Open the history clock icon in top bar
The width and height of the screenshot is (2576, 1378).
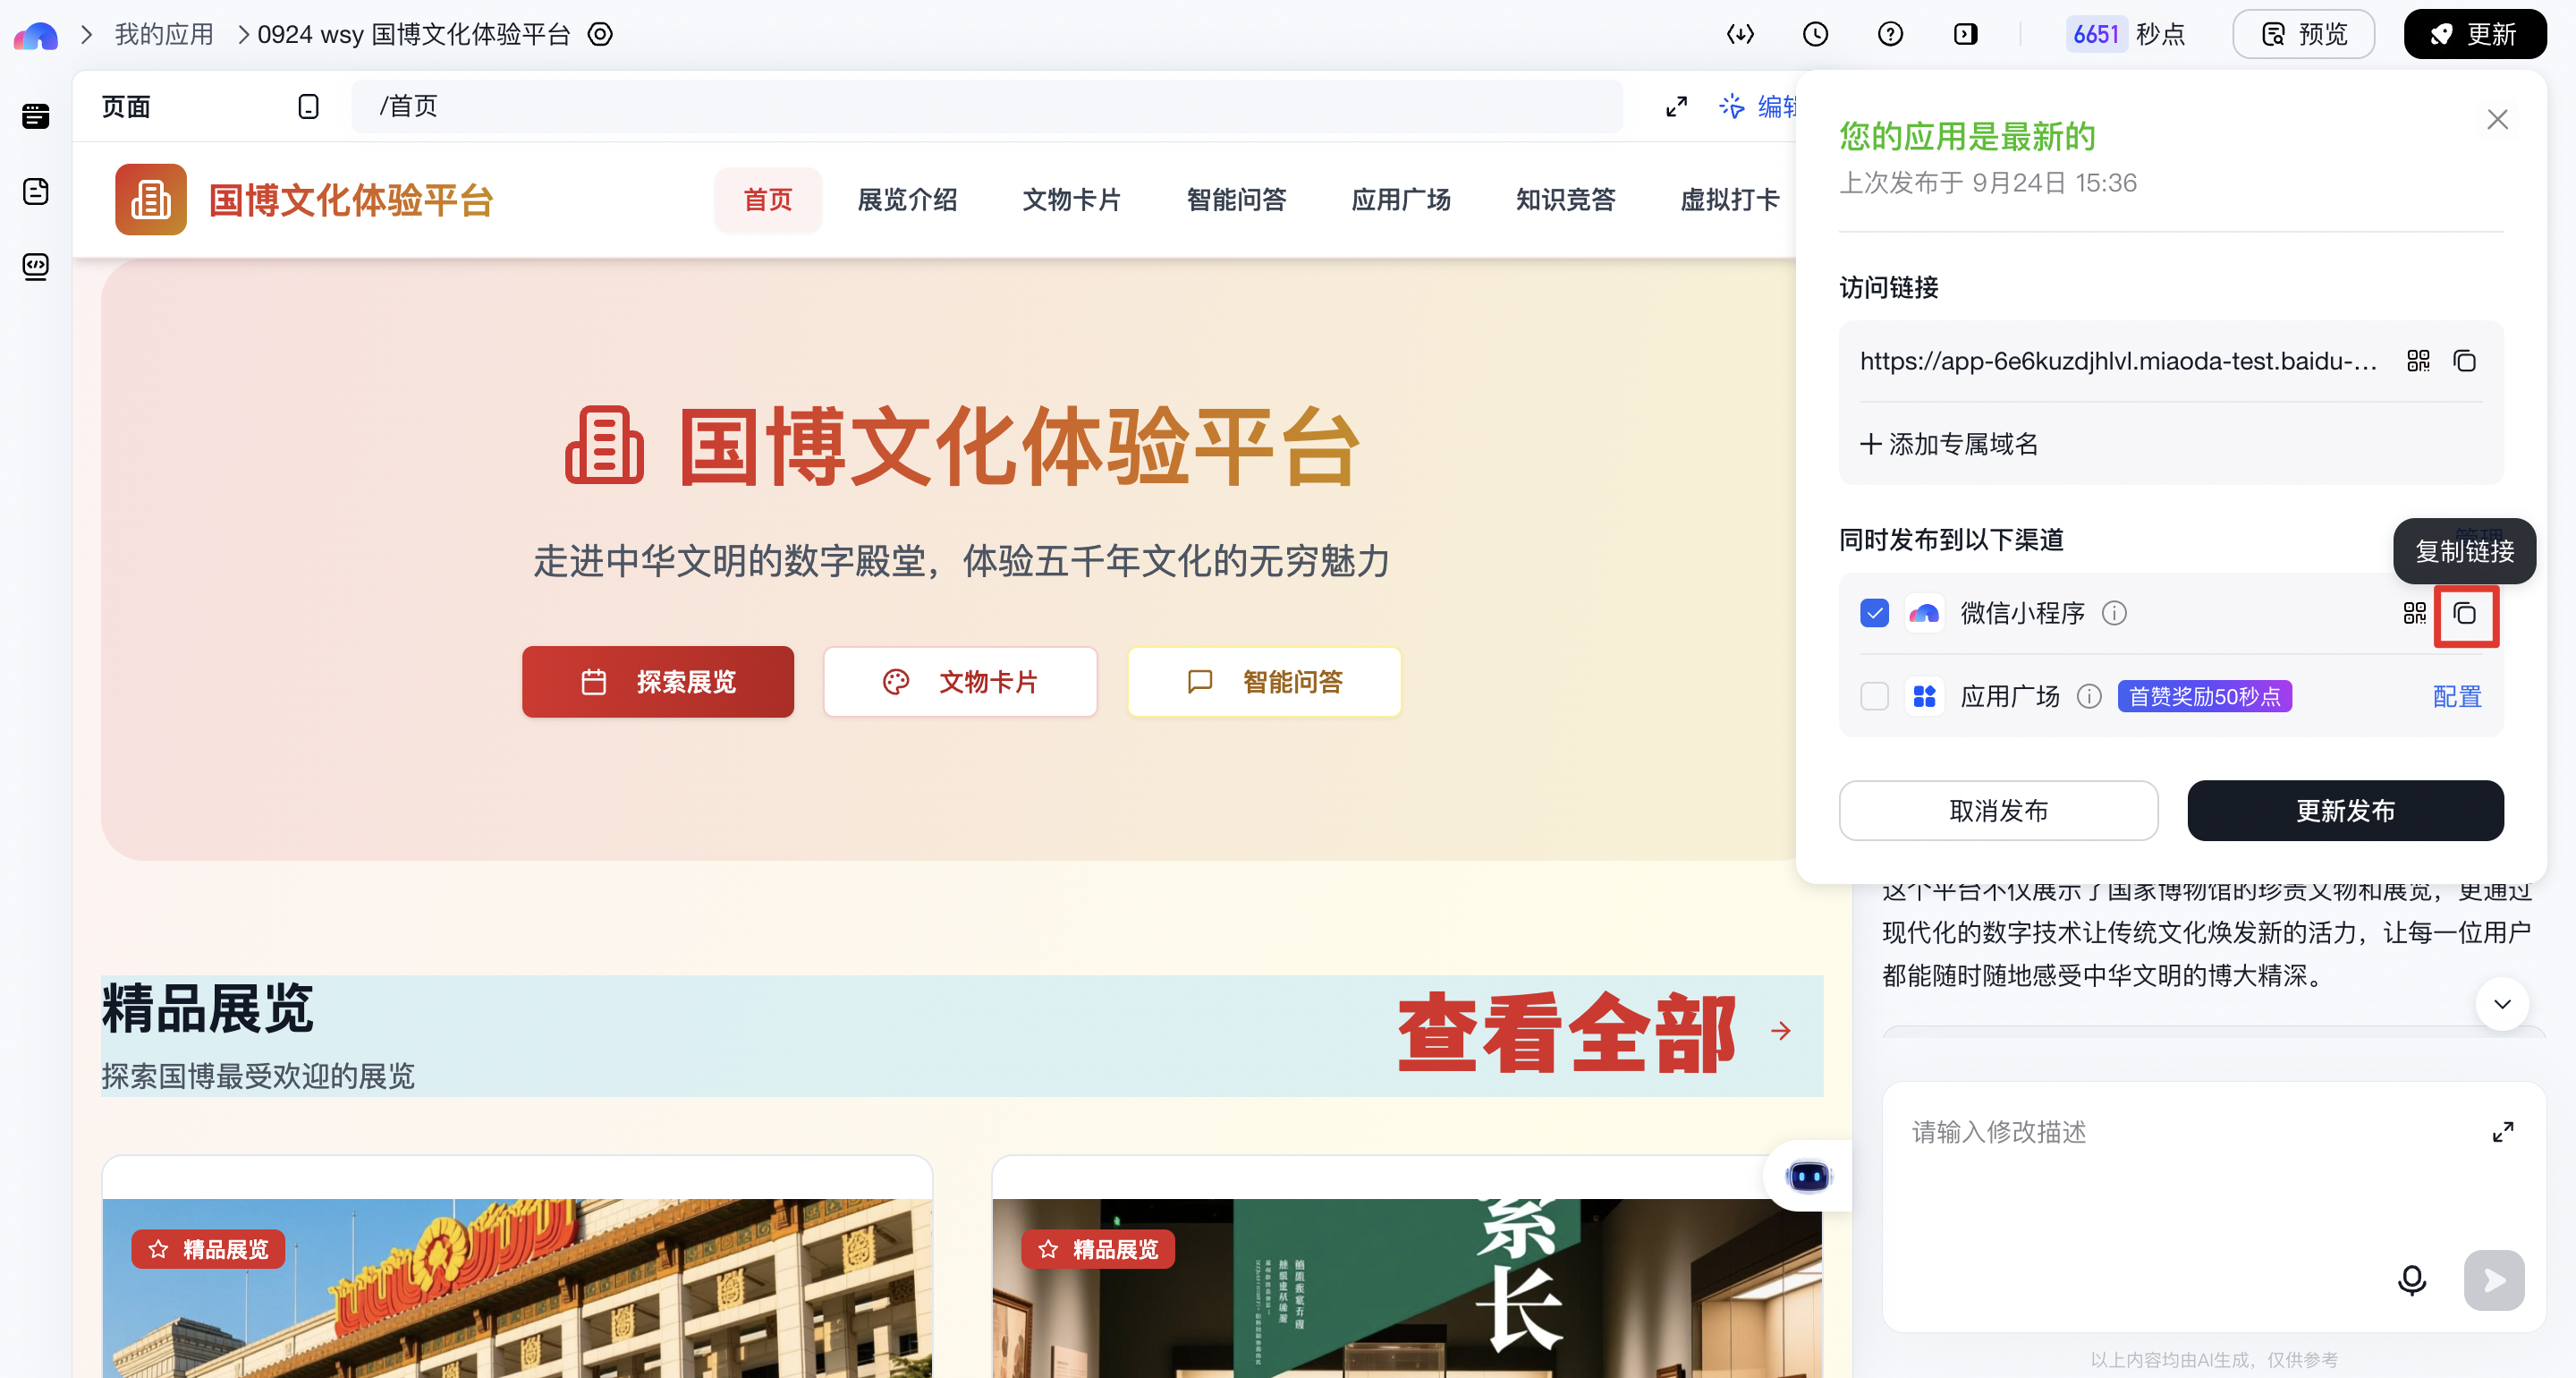click(x=1814, y=35)
